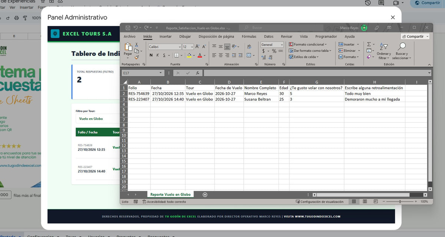
Task: Close the Panel Administrativo dialog
Action: pos(393,17)
